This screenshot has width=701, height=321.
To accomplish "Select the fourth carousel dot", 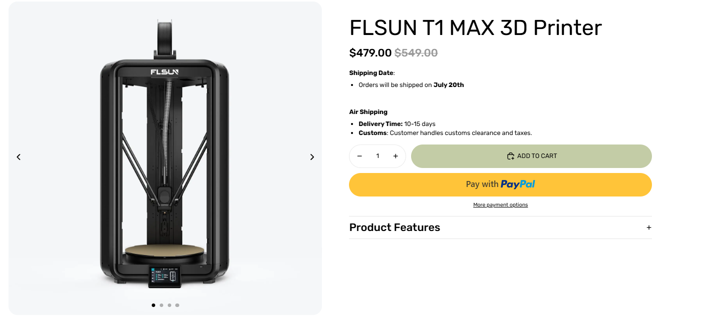I will pos(177,305).
